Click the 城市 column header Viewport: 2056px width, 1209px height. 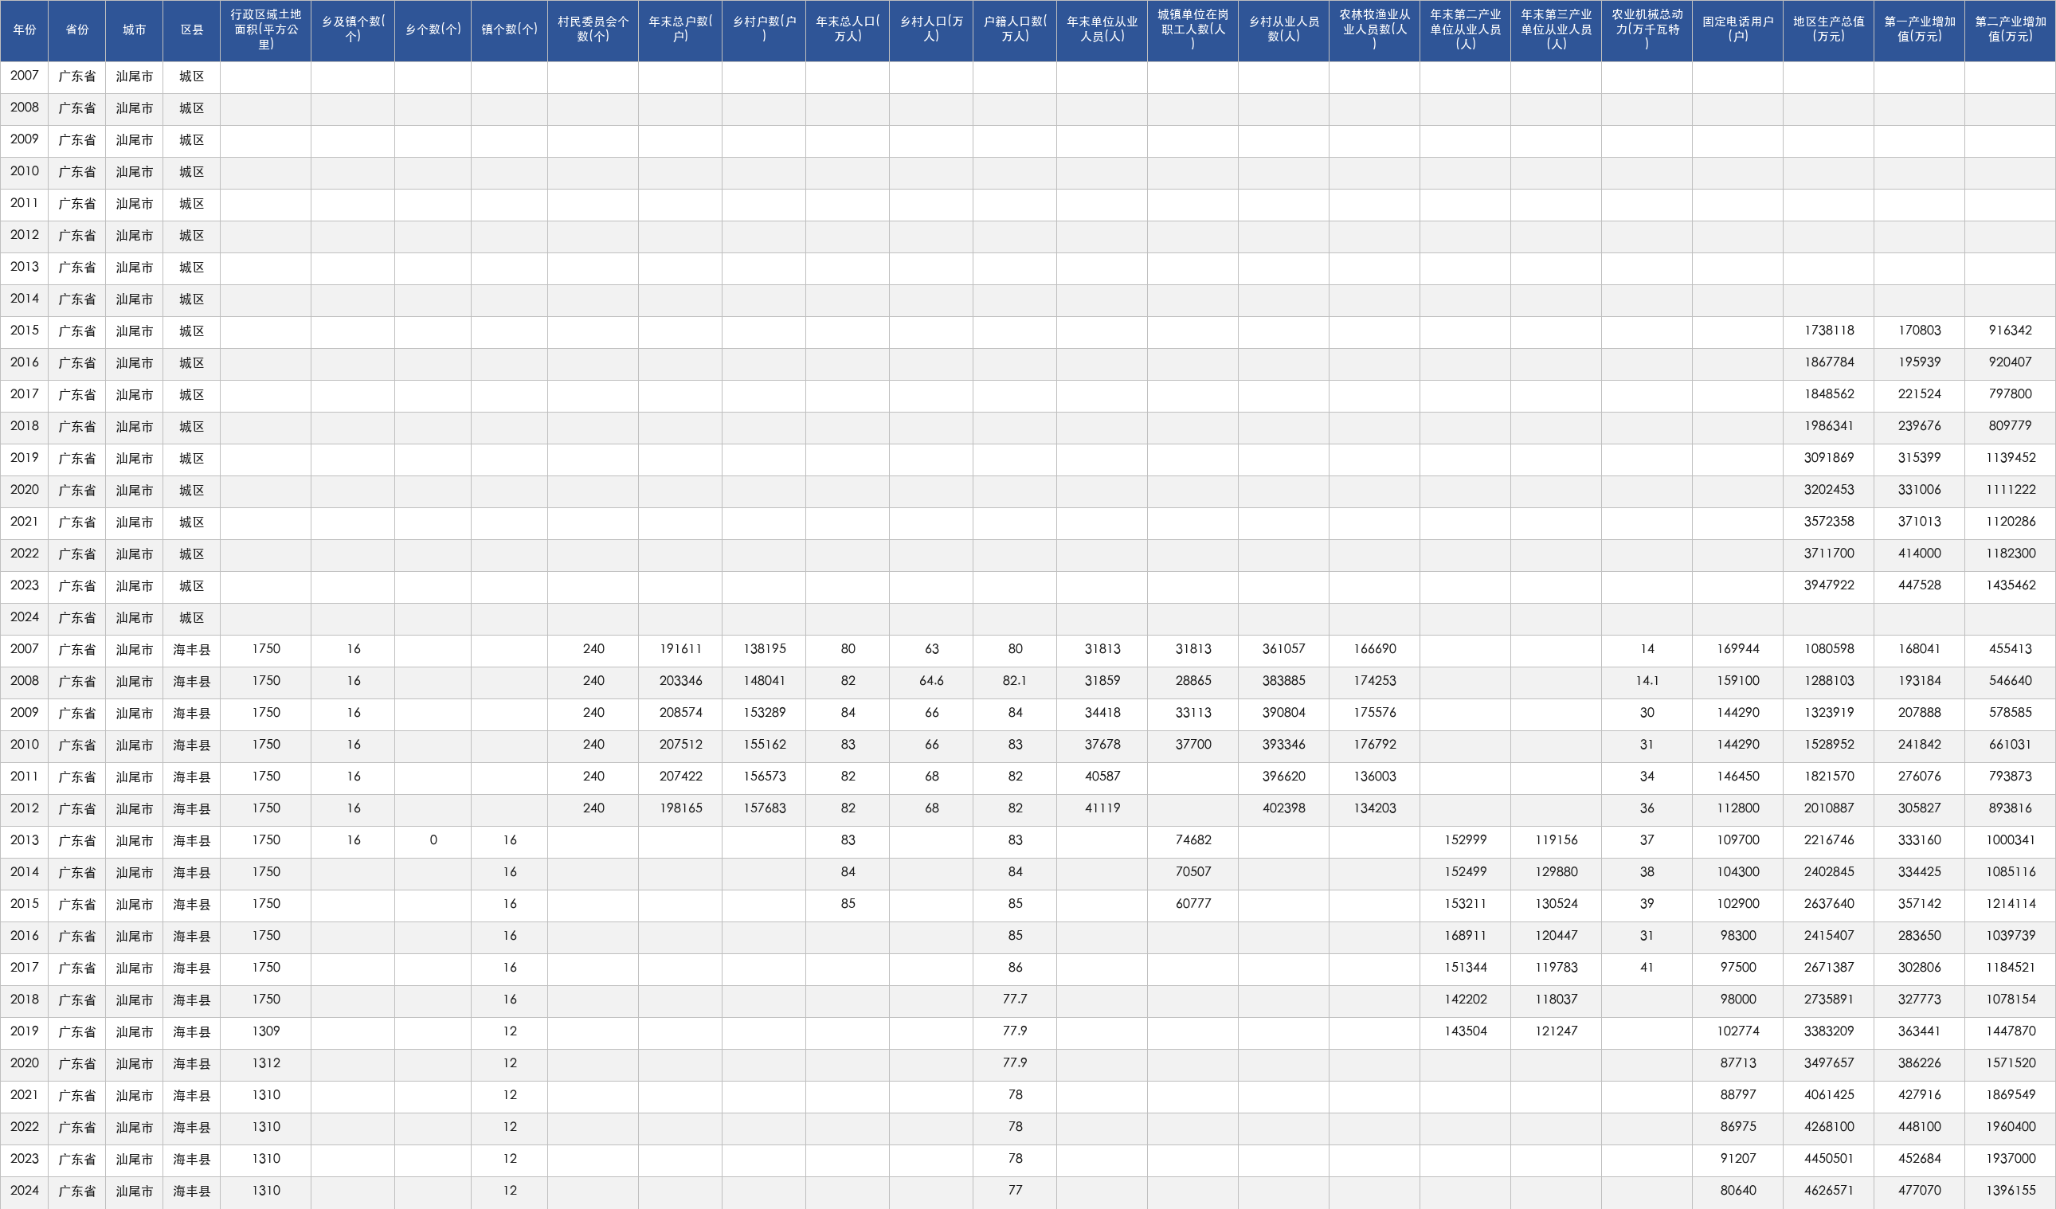coord(135,30)
